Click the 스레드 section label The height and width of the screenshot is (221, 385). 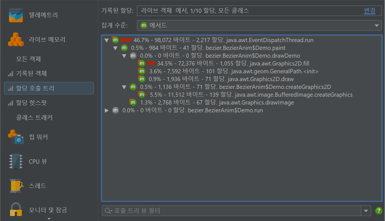pyautogui.click(x=38, y=186)
